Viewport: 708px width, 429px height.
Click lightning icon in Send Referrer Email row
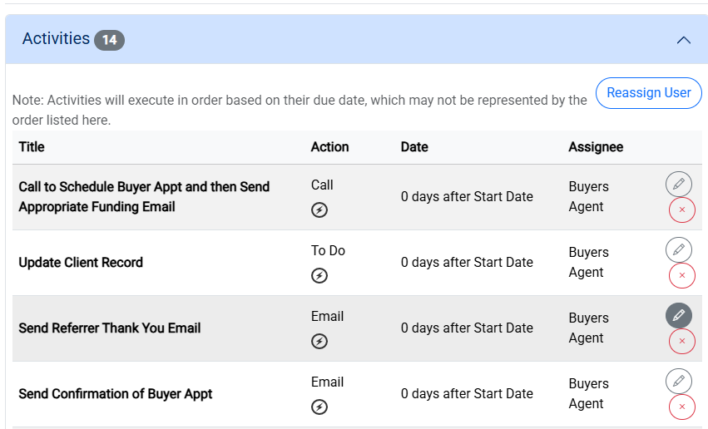[319, 341]
